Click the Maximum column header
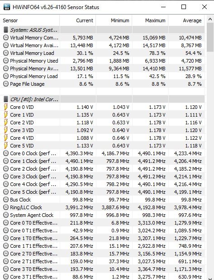Screen dimensions: 214x280 pos(150,20)
